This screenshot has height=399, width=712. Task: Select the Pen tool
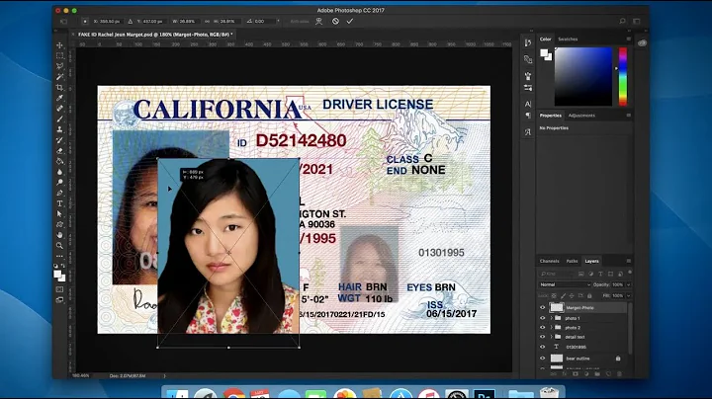59,193
